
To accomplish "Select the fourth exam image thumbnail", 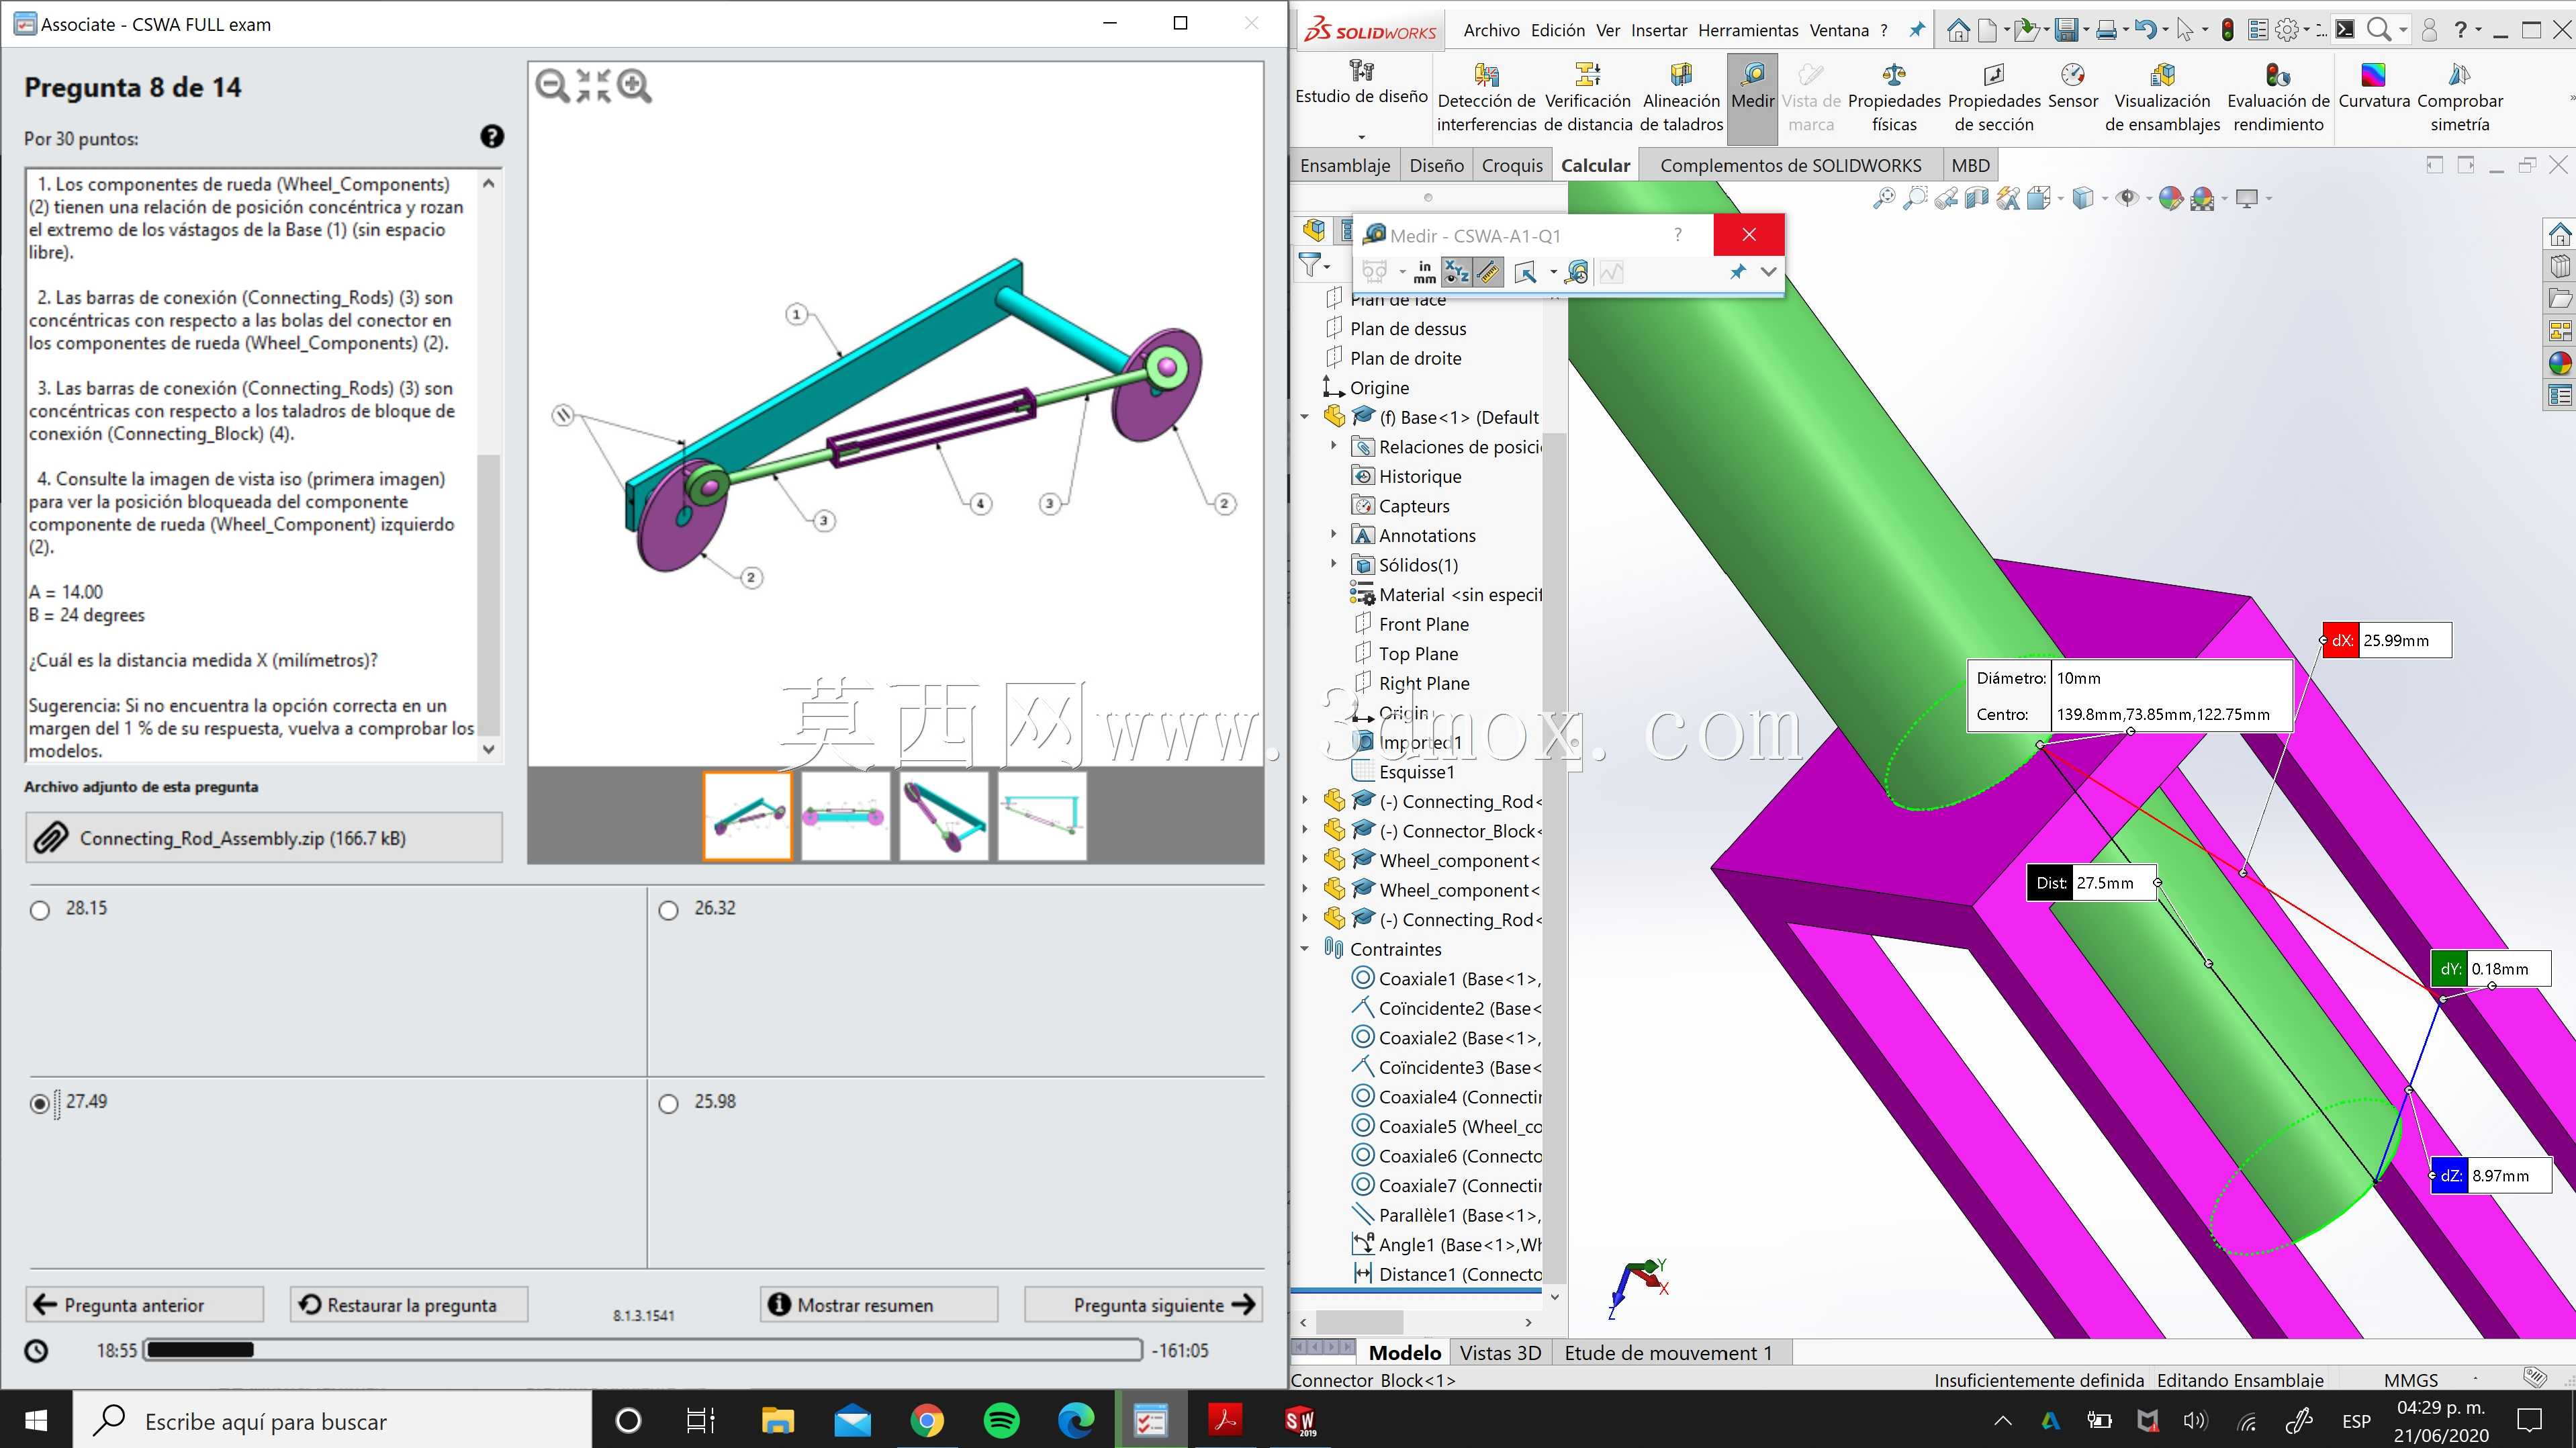I will tap(1042, 815).
